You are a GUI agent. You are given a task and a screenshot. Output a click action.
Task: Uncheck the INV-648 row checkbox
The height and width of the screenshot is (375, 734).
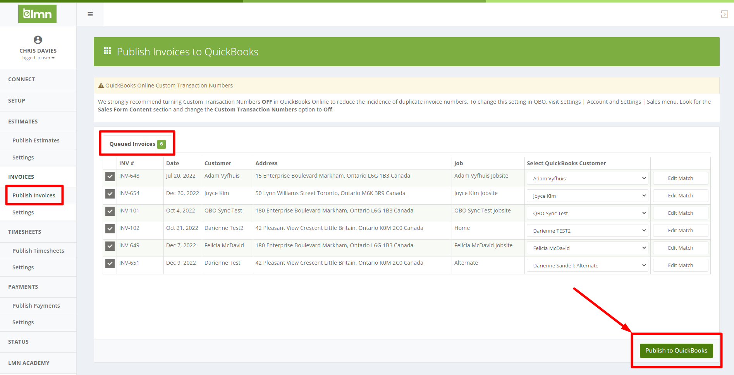click(110, 176)
